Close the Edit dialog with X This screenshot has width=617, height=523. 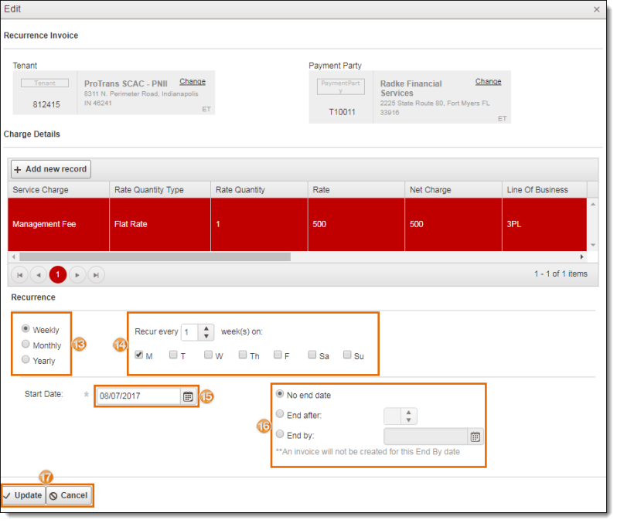[x=597, y=9]
